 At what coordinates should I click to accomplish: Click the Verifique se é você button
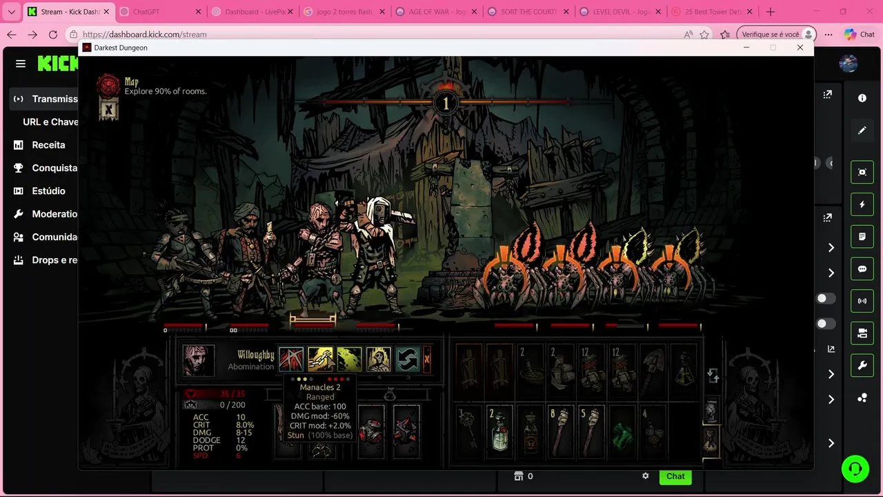(776, 34)
